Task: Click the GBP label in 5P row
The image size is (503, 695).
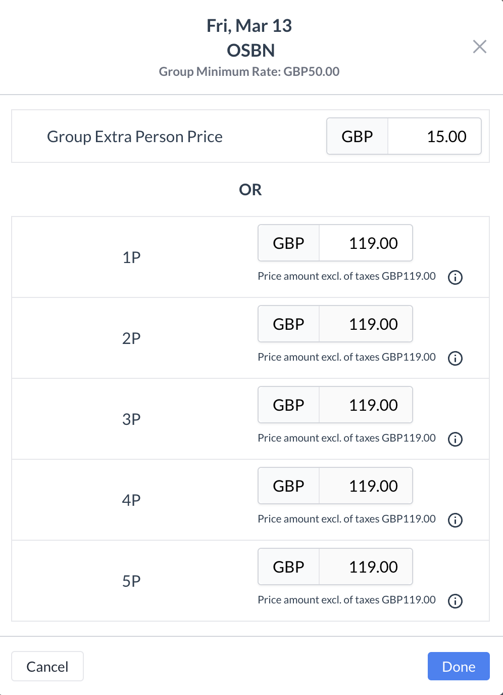Action: [288, 567]
